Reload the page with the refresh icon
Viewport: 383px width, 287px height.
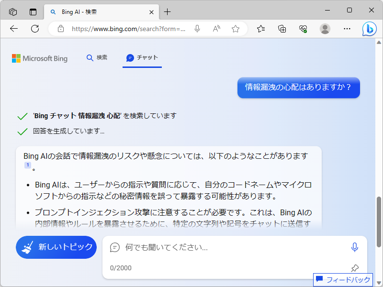(34, 29)
